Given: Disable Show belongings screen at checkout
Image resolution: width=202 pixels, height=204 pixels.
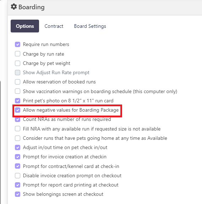Looking at the screenshot, I should 18,194.
